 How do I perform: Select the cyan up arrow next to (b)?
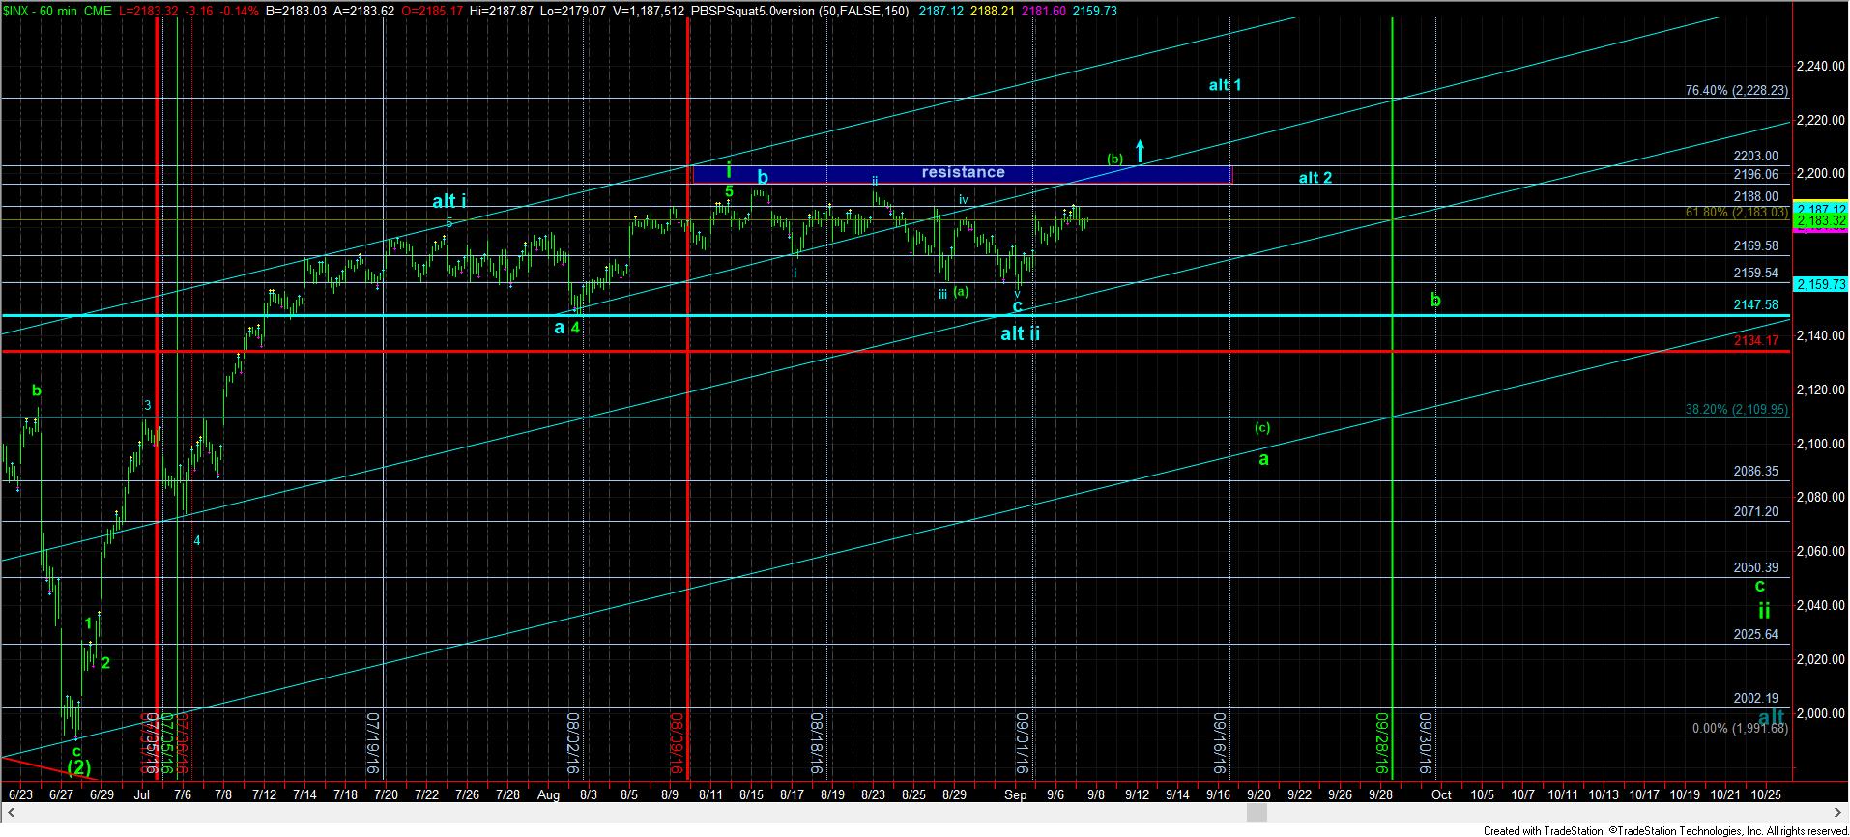[1141, 151]
